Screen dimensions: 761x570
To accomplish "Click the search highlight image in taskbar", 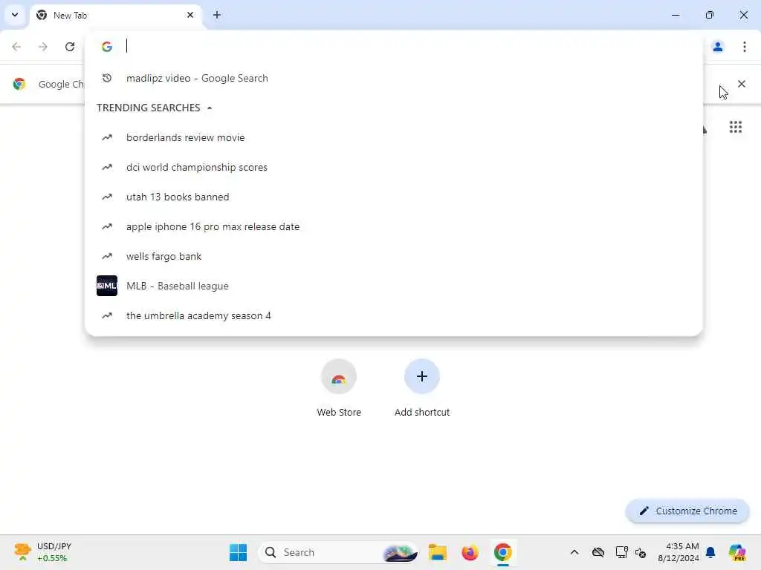I will coord(400,552).
